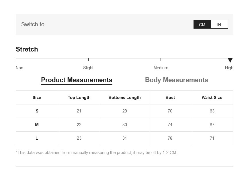Click the Top Length column header

[x=79, y=98]
